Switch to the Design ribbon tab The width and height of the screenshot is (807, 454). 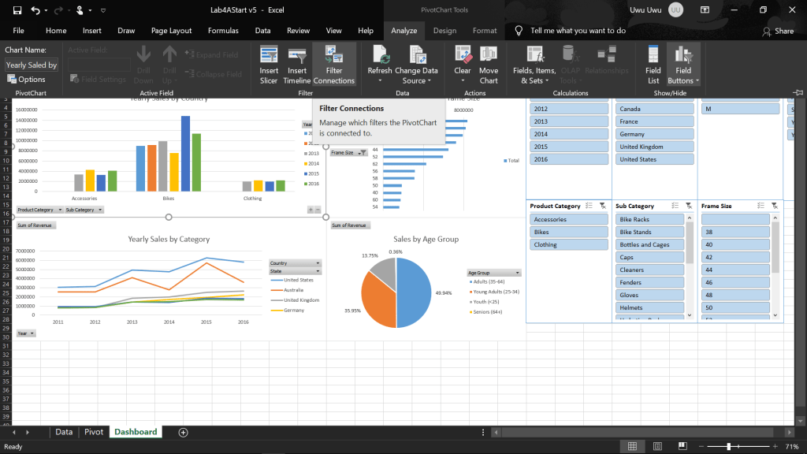pyautogui.click(x=444, y=31)
